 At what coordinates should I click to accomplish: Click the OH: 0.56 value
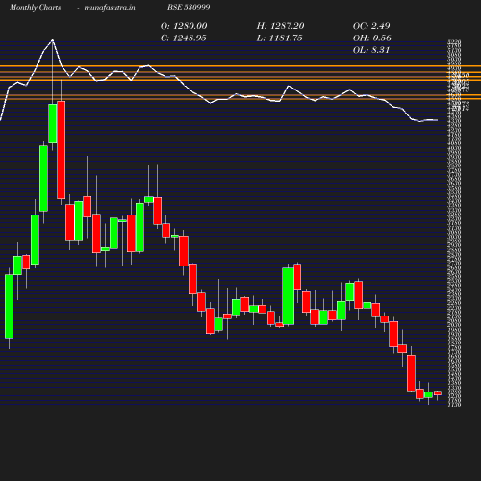(x=372, y=38)
